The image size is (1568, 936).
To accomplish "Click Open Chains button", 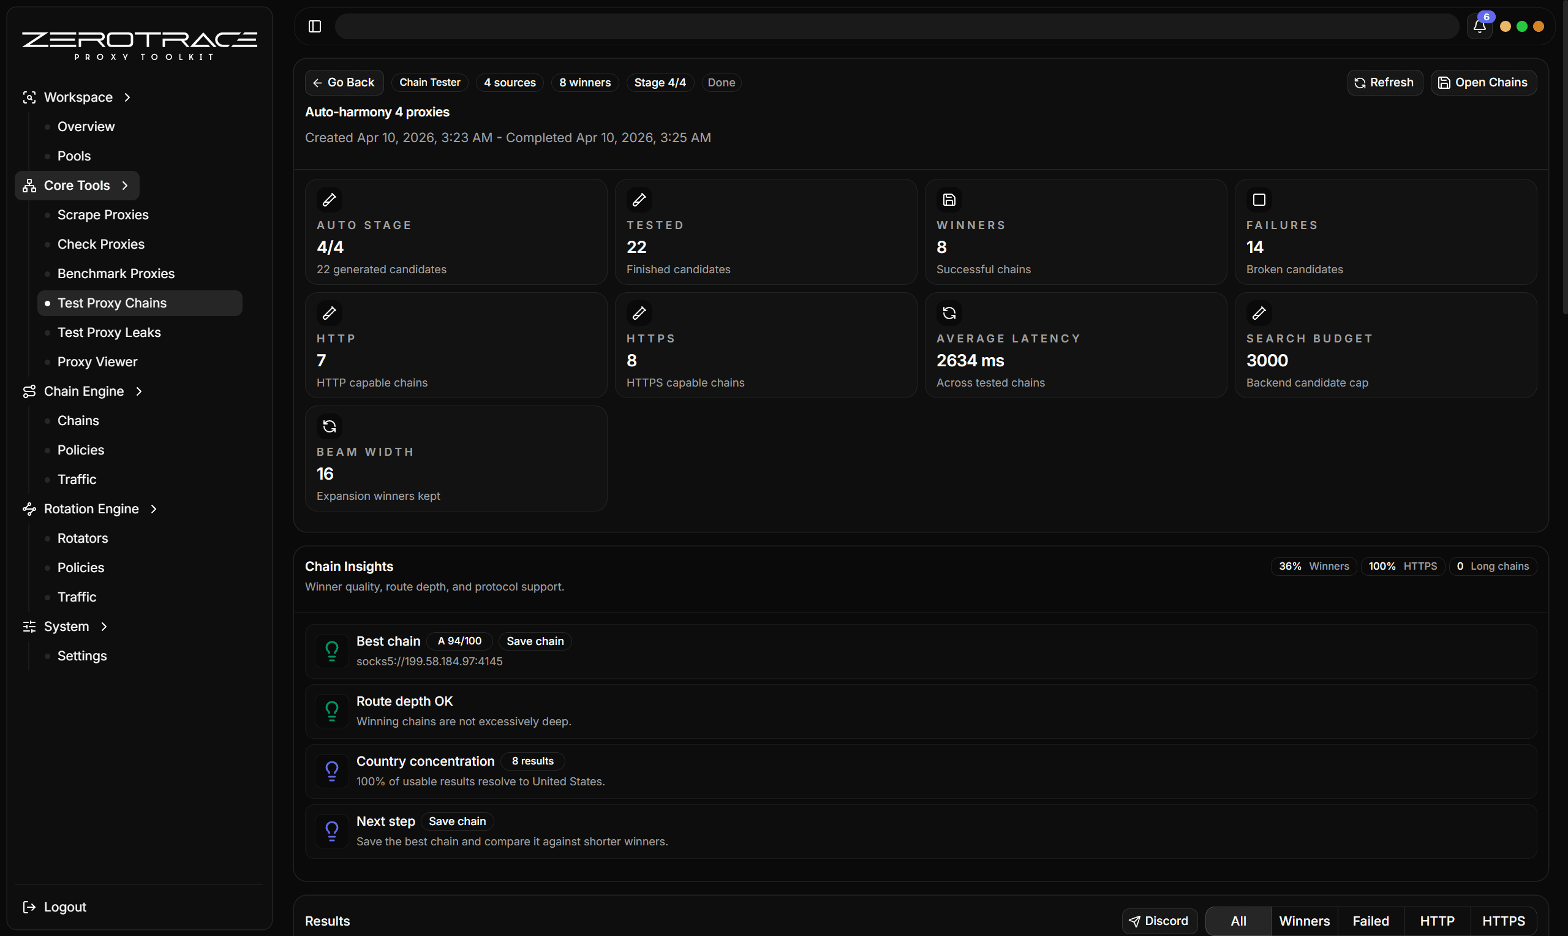I will coord(1483,83).
